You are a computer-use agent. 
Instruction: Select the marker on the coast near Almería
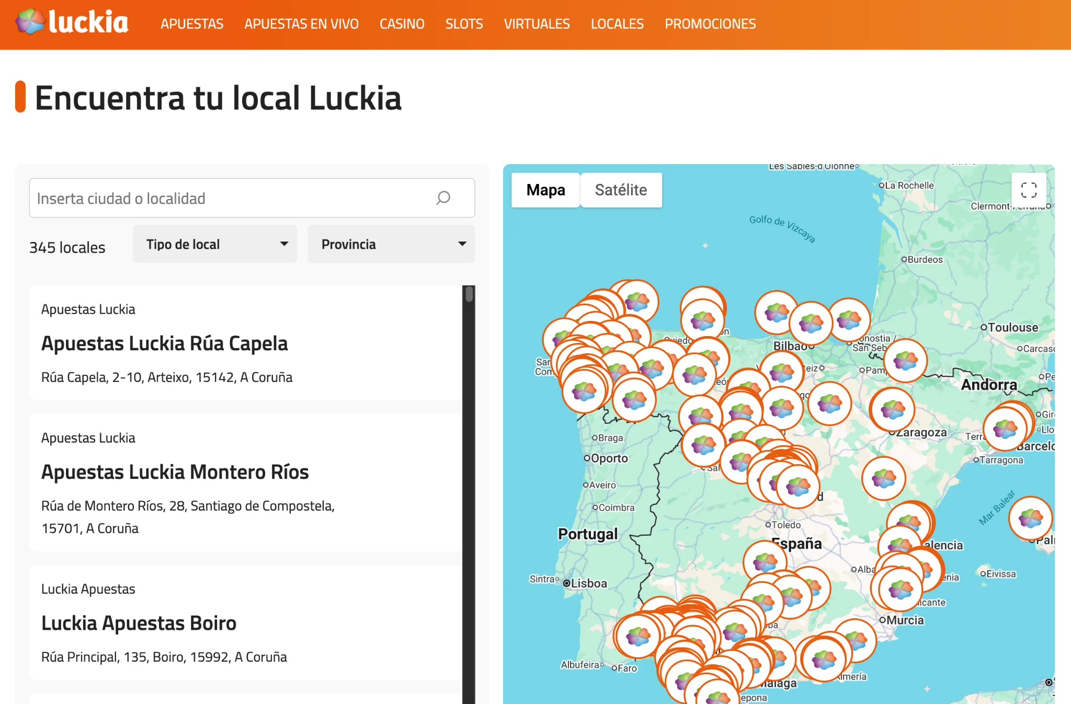click(824, 660)
